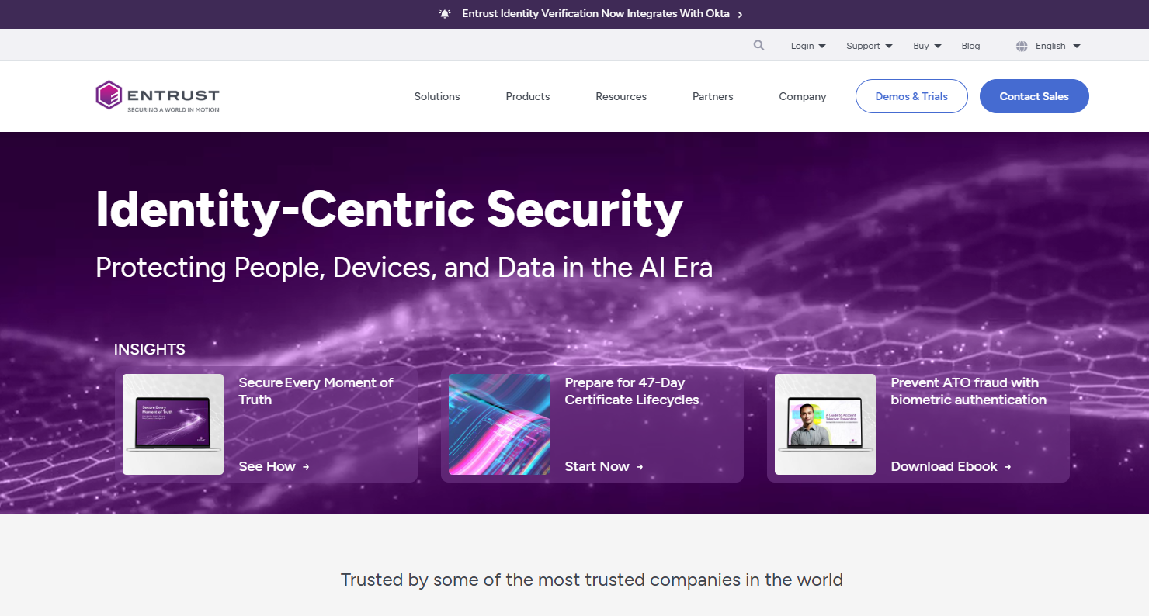
Task: Click the globe language icon
Action: (x=1022, y=47)
